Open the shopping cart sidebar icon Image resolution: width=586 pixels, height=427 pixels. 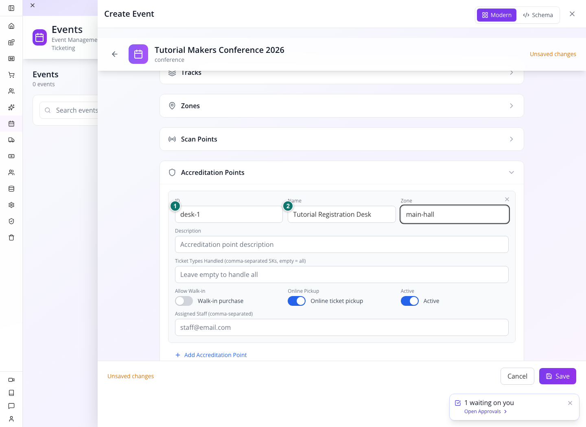point(11,75)
